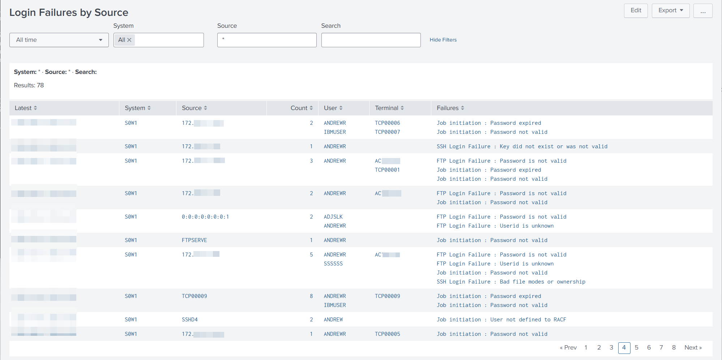Screen dimensions: 722x360
Task: Hide the dashboard filters
Action: [443, 40]
